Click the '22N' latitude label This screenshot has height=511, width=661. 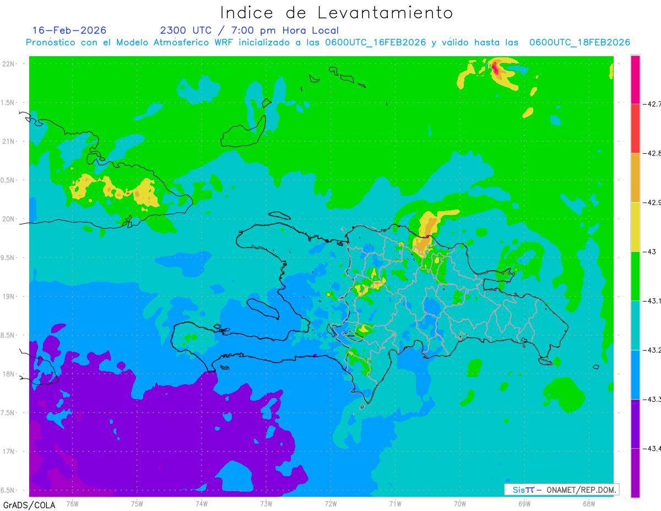coord(8,64)
